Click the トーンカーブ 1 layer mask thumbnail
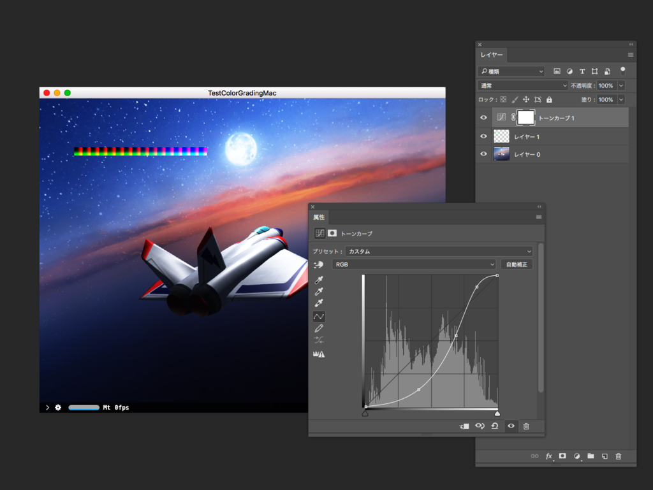Screen dimensions: 653x490 [525, 118]
